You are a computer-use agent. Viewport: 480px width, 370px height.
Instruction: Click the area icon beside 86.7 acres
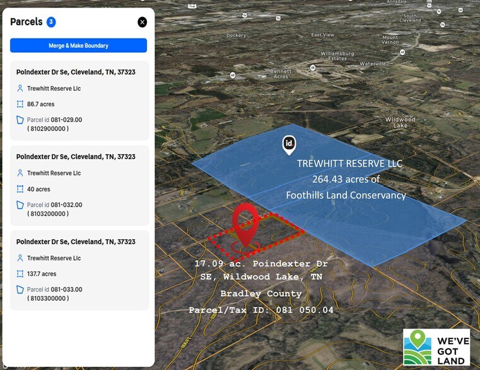point(20,104)
